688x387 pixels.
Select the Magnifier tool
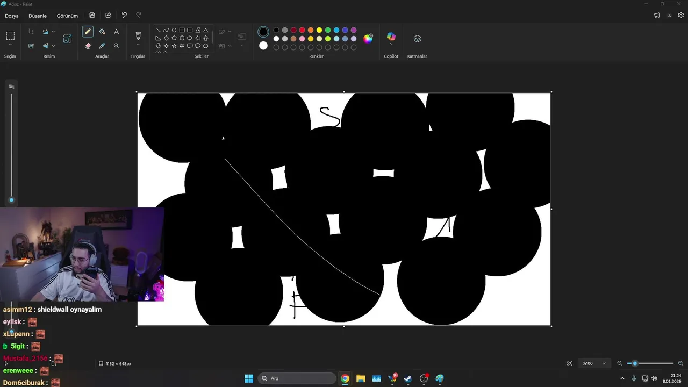tap(116, 46)
